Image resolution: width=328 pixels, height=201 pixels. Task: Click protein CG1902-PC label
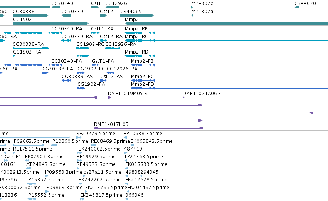91,69
